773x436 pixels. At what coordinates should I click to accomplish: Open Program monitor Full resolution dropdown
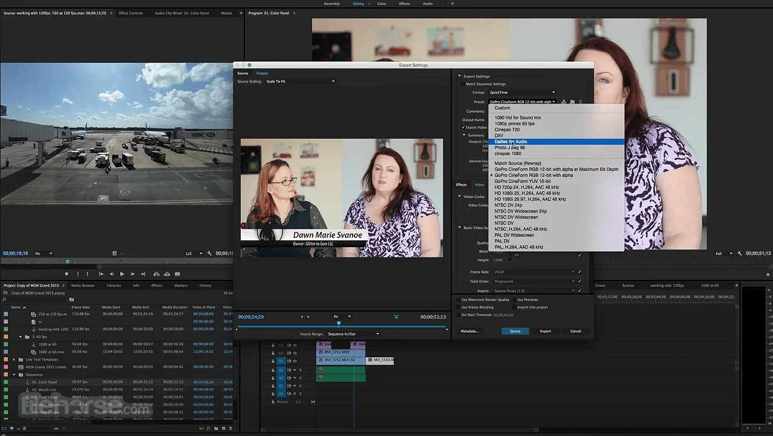pyautogui.click(x=723, y=254)
